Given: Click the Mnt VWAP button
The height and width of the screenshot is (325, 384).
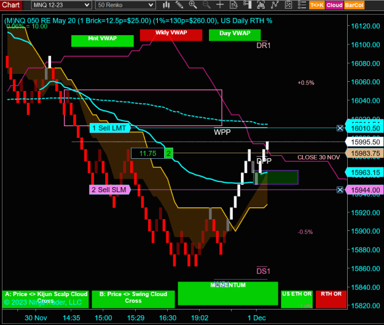Looking at the screenshot, I should [103, 41].
